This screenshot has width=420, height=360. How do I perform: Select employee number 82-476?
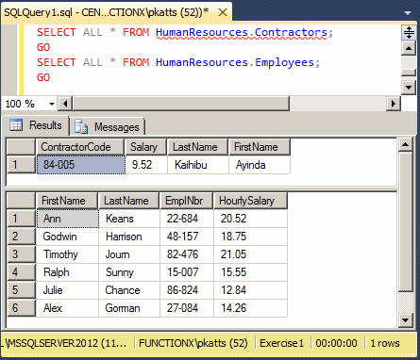click(187, 254)
